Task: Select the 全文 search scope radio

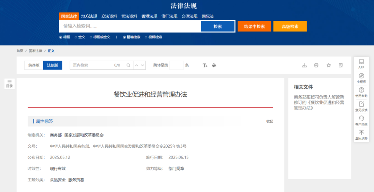Action: tap(76, 37)
